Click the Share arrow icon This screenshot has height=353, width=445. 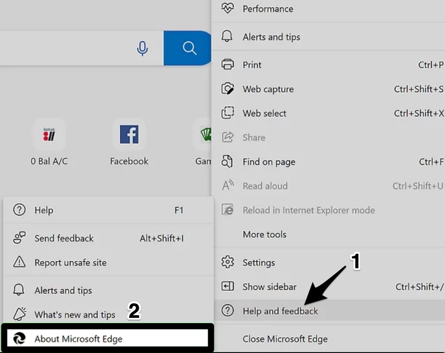pos(228,137)
